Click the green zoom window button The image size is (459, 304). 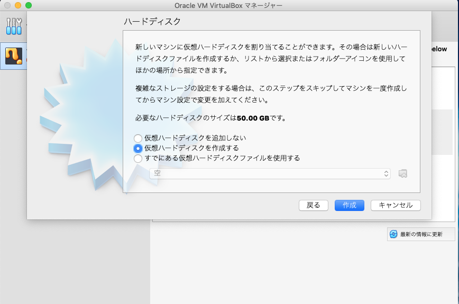point(29,5)
